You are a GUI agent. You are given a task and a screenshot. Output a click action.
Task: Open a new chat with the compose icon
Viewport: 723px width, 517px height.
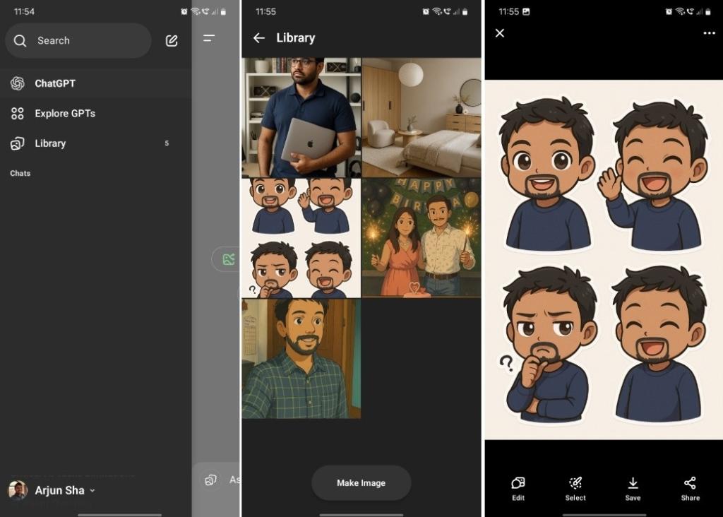171,40
